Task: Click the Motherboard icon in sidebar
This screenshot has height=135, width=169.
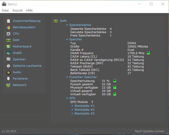Action: [x=8, y=46]
